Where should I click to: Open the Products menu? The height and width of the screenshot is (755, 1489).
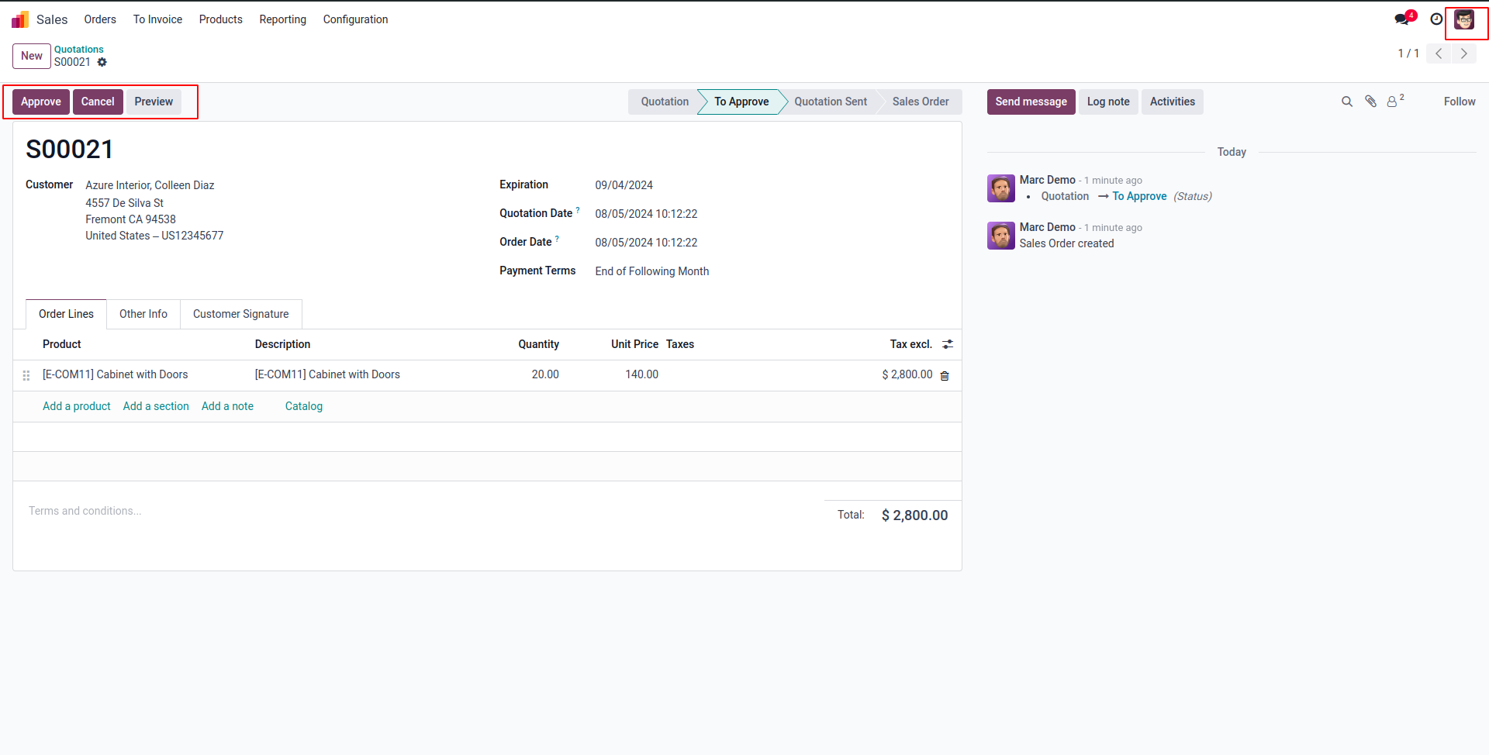click(x=221, y=19)
